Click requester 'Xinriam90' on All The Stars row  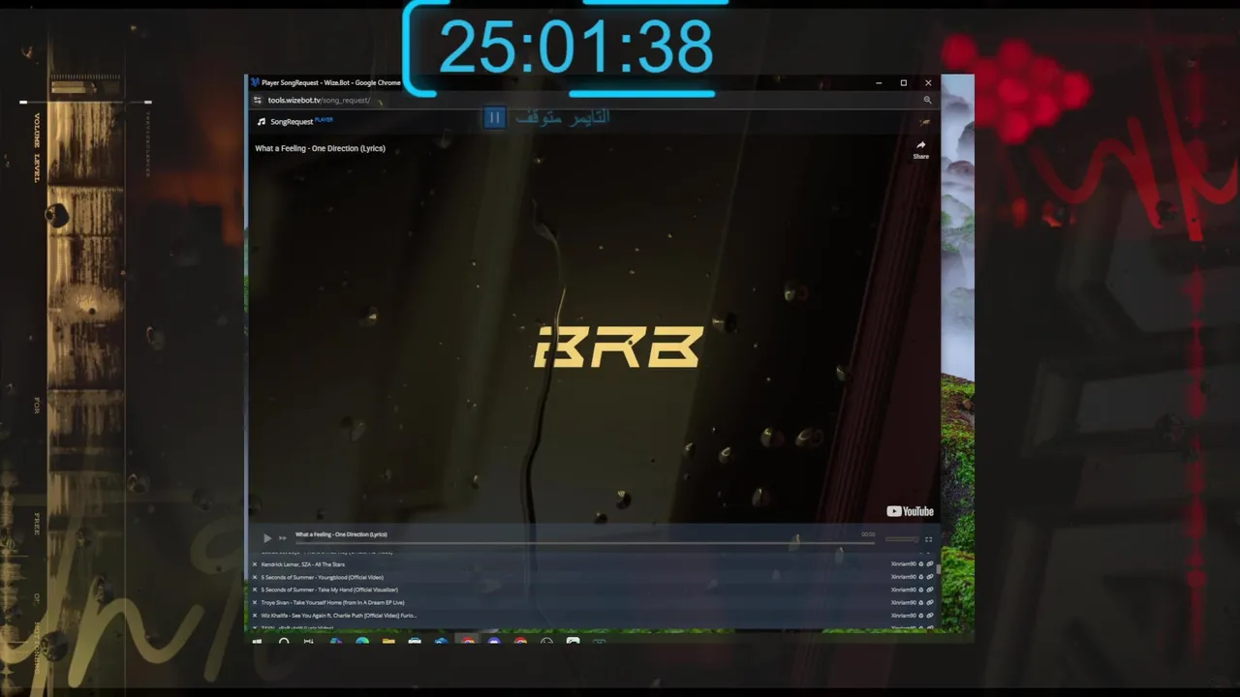903,564
